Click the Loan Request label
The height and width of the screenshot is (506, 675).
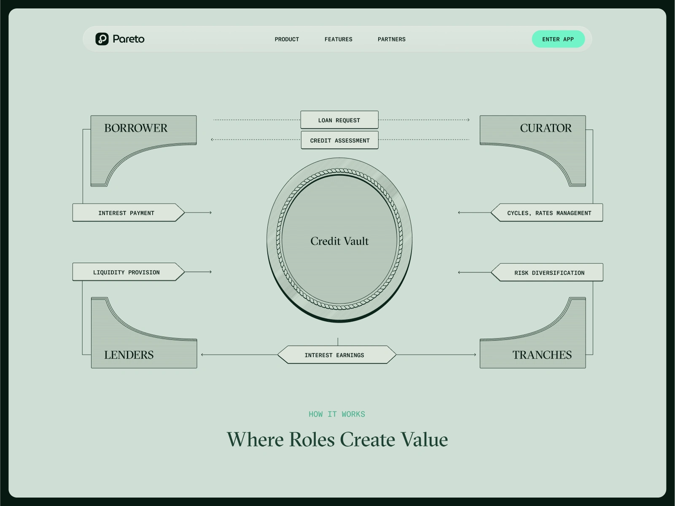point(339,120)
